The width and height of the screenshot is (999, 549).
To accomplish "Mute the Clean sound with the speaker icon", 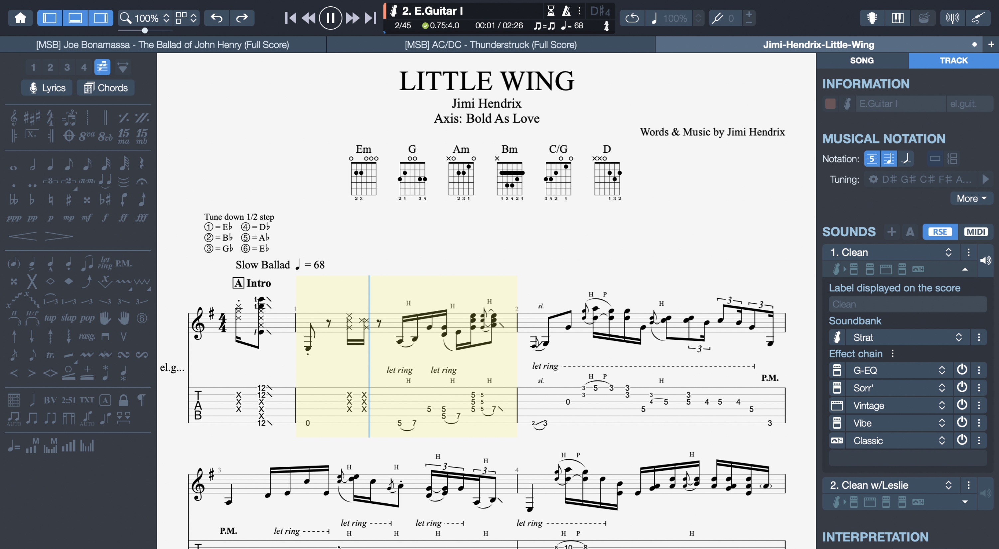I will (986, 260).
